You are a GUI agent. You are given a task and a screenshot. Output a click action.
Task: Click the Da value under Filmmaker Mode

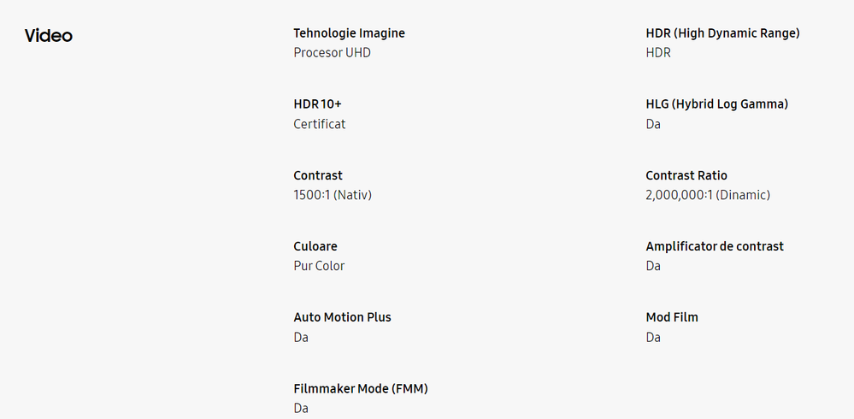(x=301, y=408)
